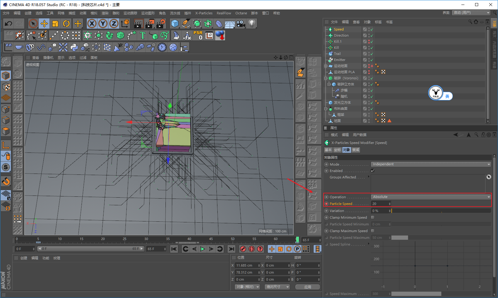This screenshot has height=298, width=498.
Task: Click the Light bulb object icon
Action: pyautogui.click(x=252, y=23)
